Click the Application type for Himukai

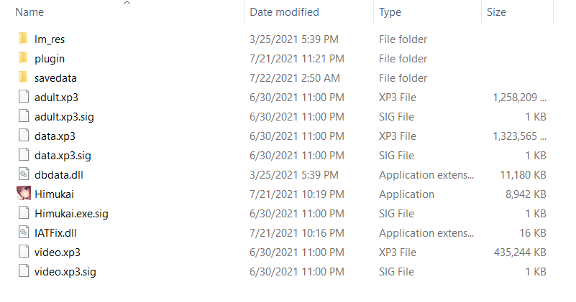tap(406, 194)
